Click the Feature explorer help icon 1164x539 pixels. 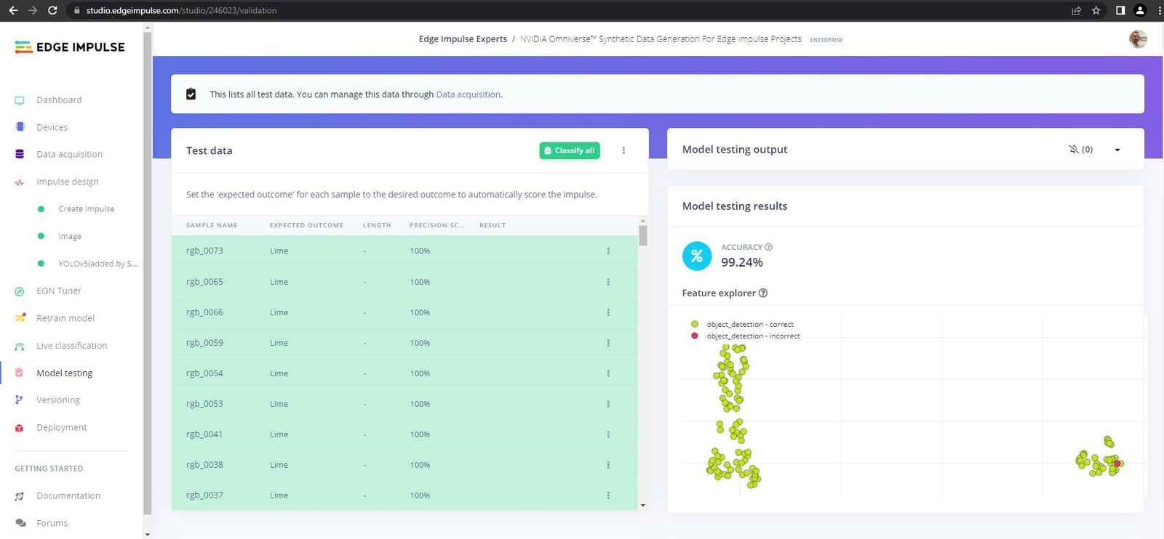(x=763, y=293)
